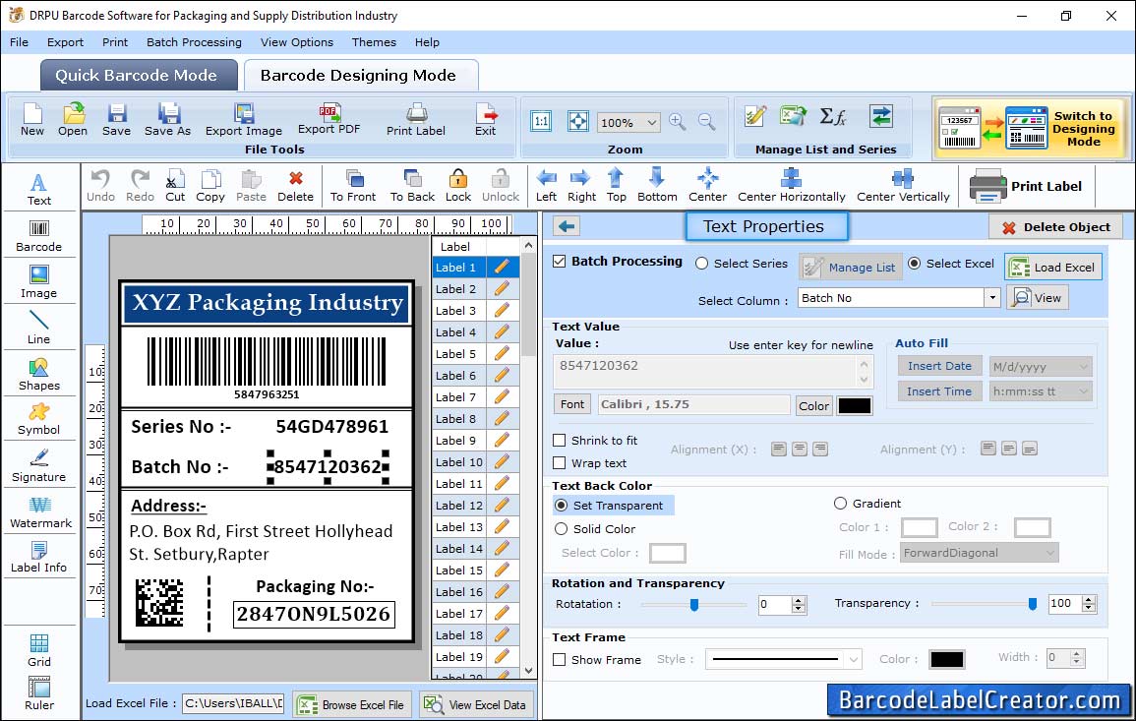The width and height of the screenshot is (1136, 721).
Task: Select the Text tool in sidebar
Action: pos(39,190)
